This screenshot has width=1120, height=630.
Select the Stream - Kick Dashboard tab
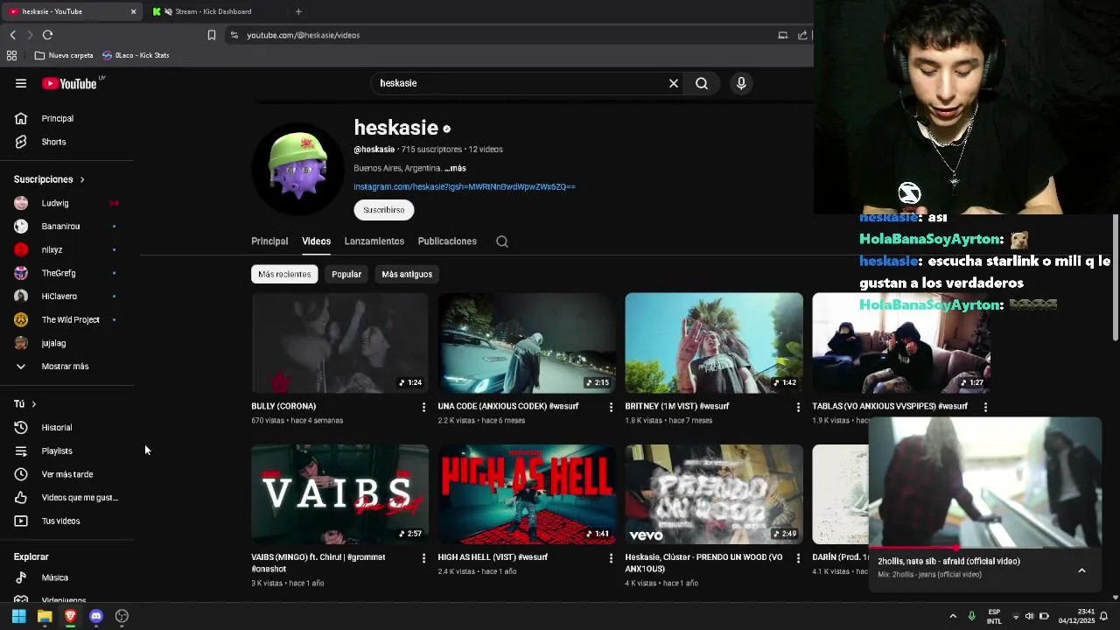coord(214,11)
